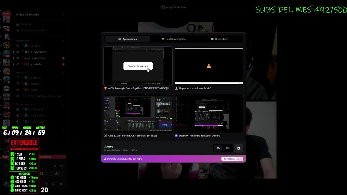Disconnect from voice with phone icon

61,166
